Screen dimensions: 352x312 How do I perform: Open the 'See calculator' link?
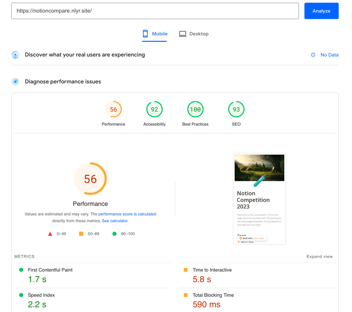[x=115, y=221]
